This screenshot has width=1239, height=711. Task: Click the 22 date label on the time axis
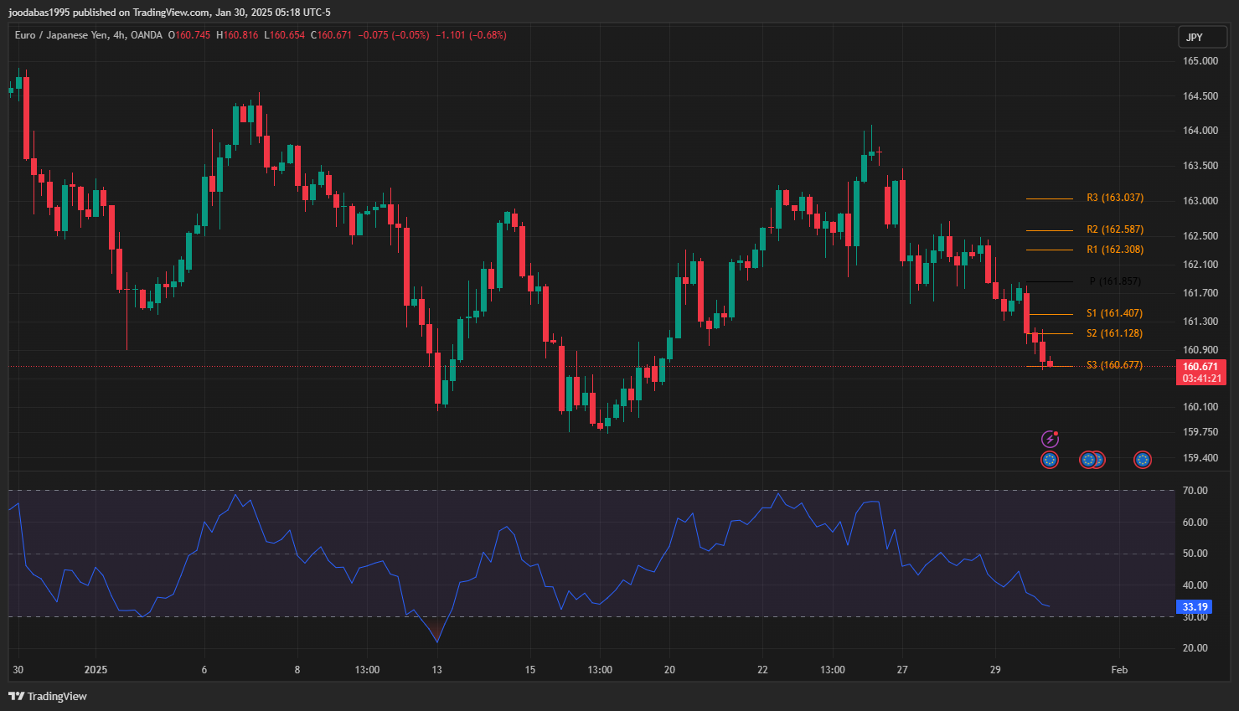click(x=762, y=670)
